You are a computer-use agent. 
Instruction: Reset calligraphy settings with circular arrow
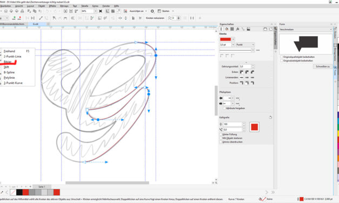270,118
